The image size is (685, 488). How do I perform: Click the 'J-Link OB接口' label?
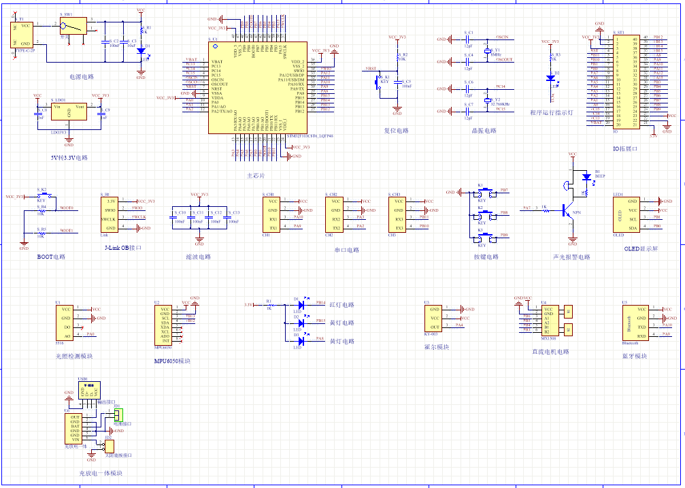pyautogui.click(x=123, y=248)
